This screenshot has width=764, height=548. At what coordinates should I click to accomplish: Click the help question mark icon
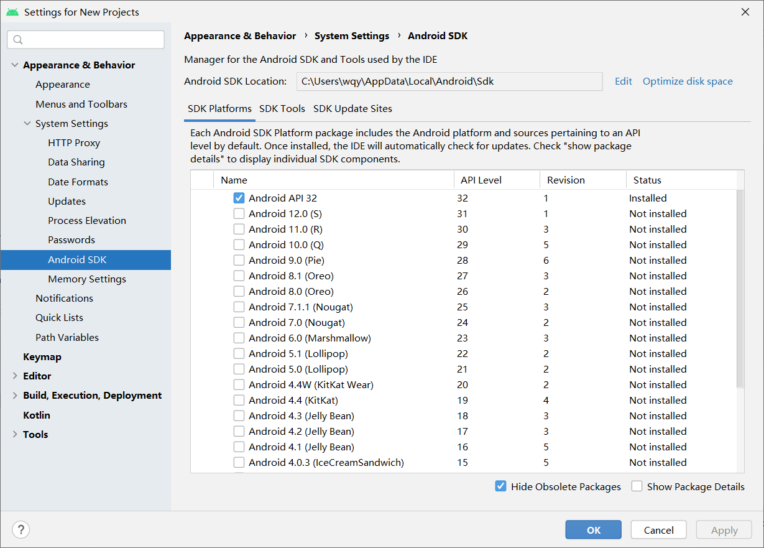tap(21, 530)
